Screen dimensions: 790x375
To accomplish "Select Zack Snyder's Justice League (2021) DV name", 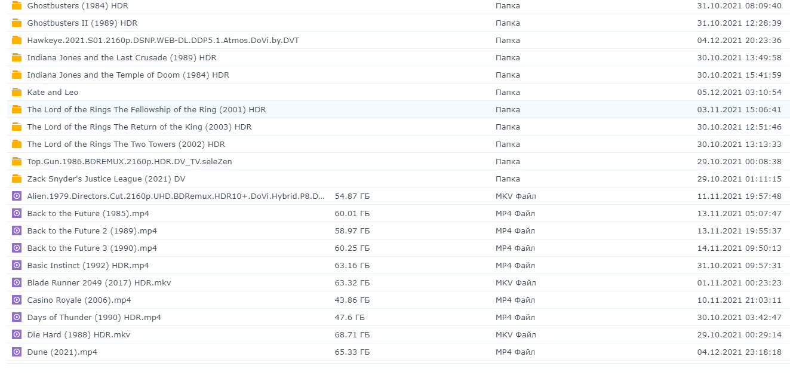I will click(x=106, y=179).
